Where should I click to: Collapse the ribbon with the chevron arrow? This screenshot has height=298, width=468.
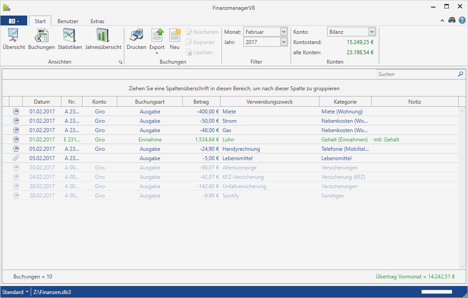(x=443, y=20)
